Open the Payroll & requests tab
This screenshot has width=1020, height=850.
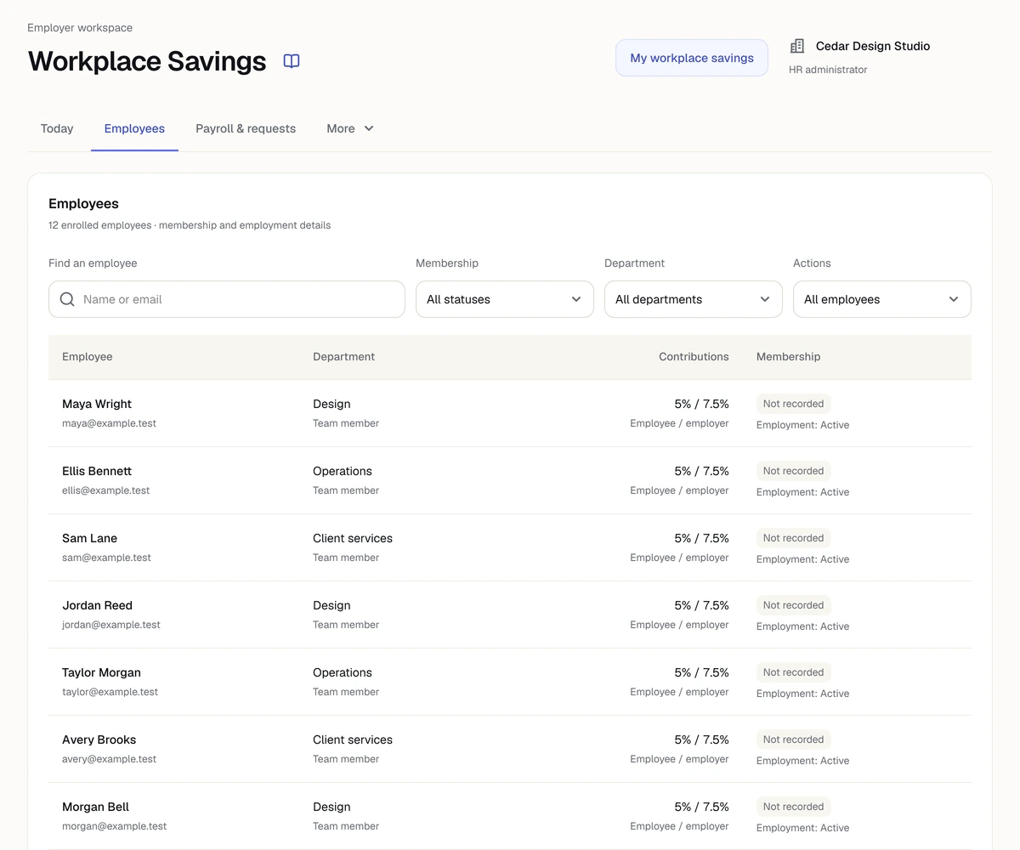click(x=246, y=128)
